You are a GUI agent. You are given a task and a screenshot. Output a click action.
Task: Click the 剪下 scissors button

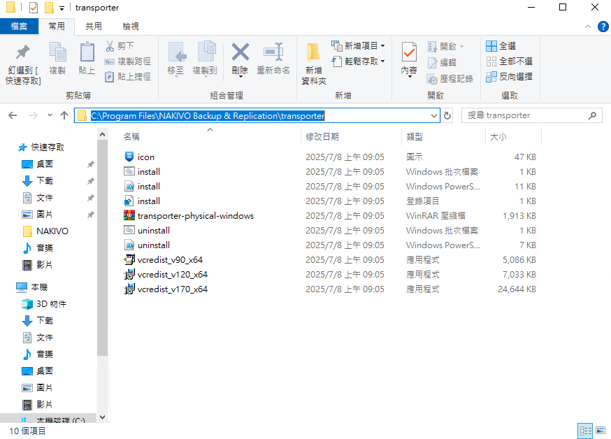(120, 46)
